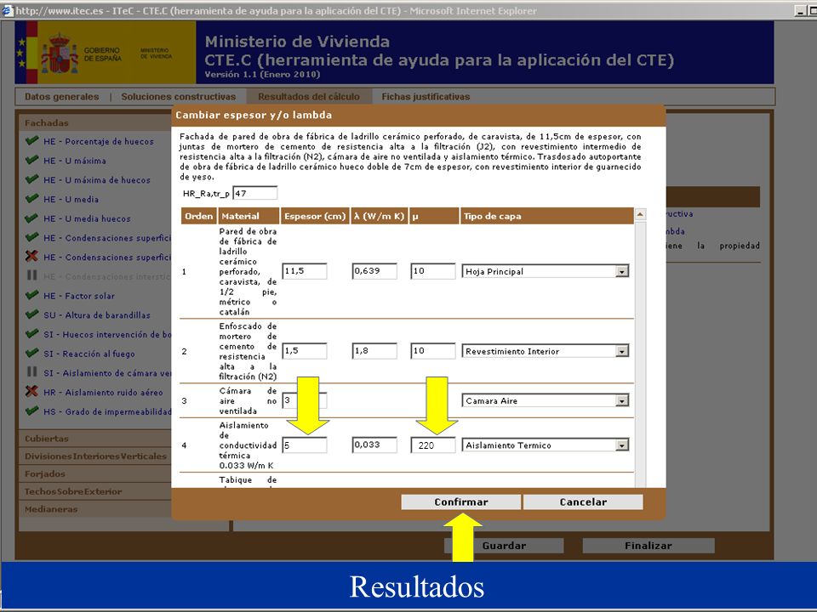This screenshot has height=612, width=817.
Task: Select HE - U máxima de huecos item
Action: 97,180
